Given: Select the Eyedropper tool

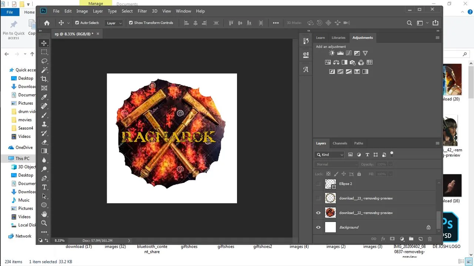Looking at the screenshot, I should (44, 97).
